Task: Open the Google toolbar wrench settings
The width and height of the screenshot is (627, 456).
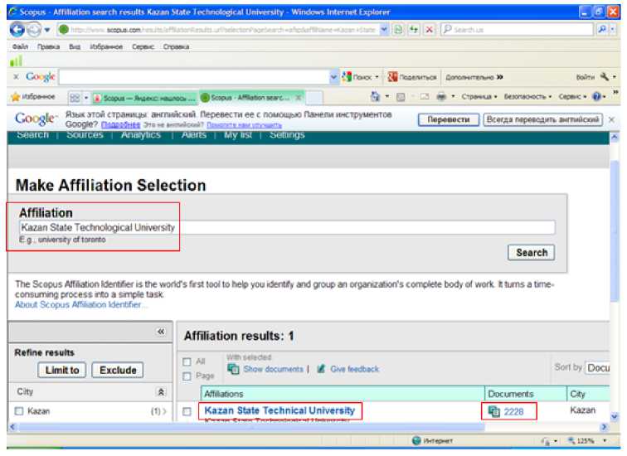Action: coord(605,76)
